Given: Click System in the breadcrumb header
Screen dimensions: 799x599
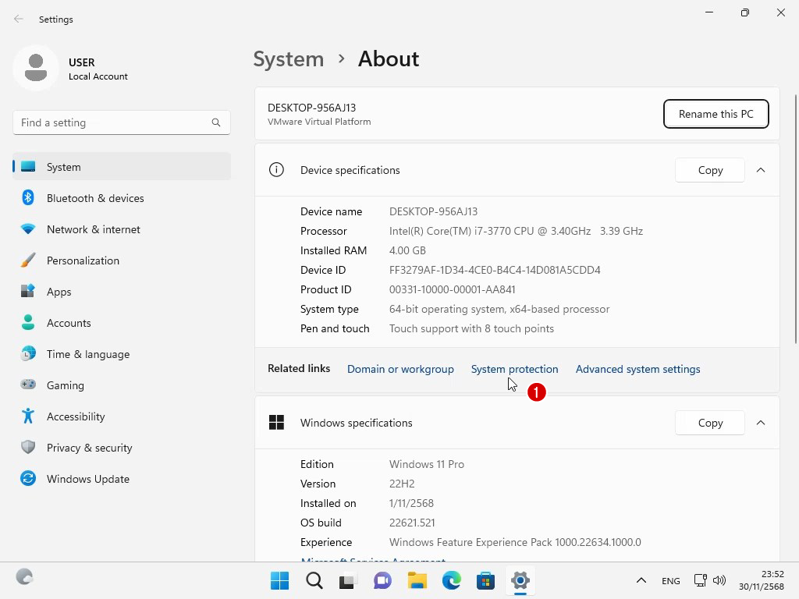Looking at the screenshot, I should (288, 59).
